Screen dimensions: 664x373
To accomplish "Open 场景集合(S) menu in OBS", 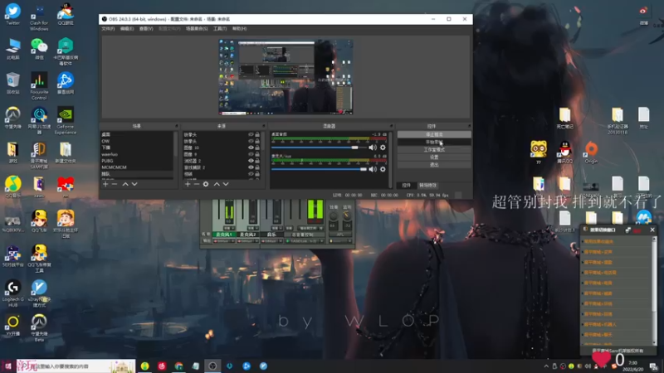I will pos(197,29).
